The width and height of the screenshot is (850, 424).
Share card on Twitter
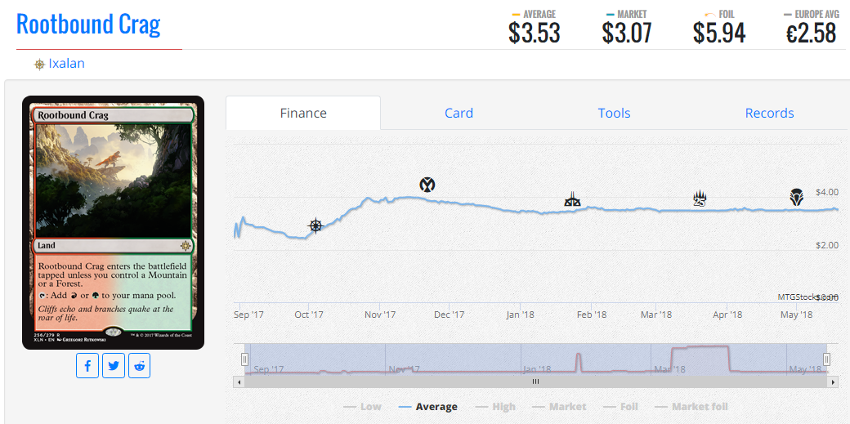point(114,365)
